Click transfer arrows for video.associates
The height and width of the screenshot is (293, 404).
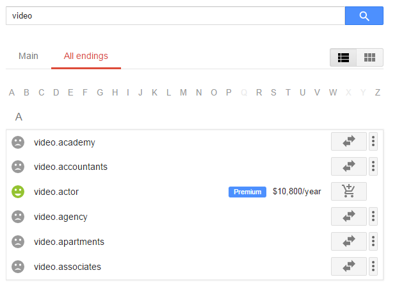click(348, 267)
